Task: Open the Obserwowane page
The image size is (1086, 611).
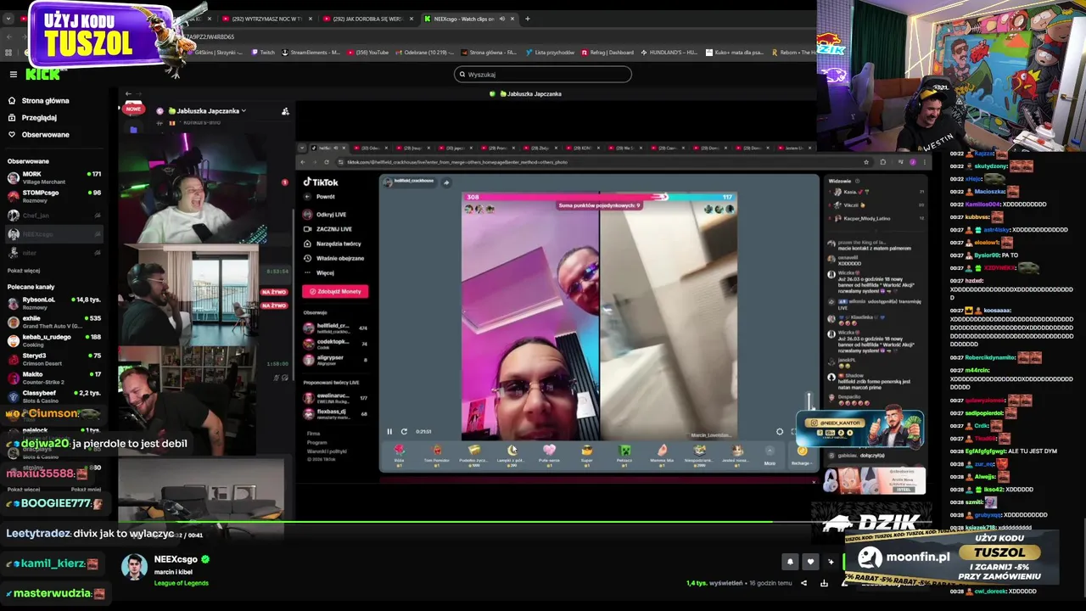Action: tap(38, 134)
